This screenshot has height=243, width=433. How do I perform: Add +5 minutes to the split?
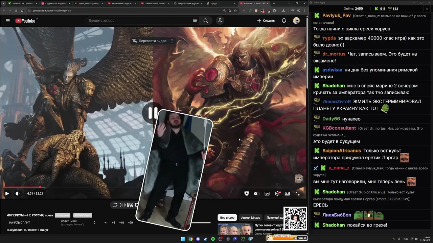point(113,222)
